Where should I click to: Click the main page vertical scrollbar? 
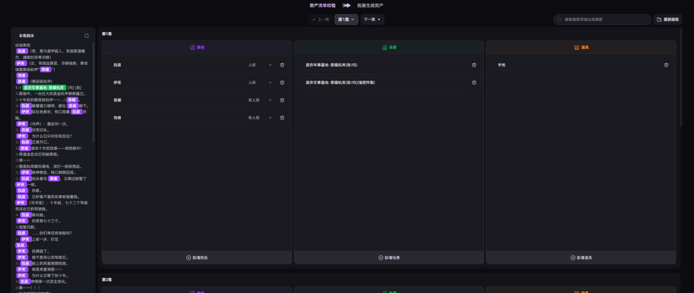coord(682,78)
